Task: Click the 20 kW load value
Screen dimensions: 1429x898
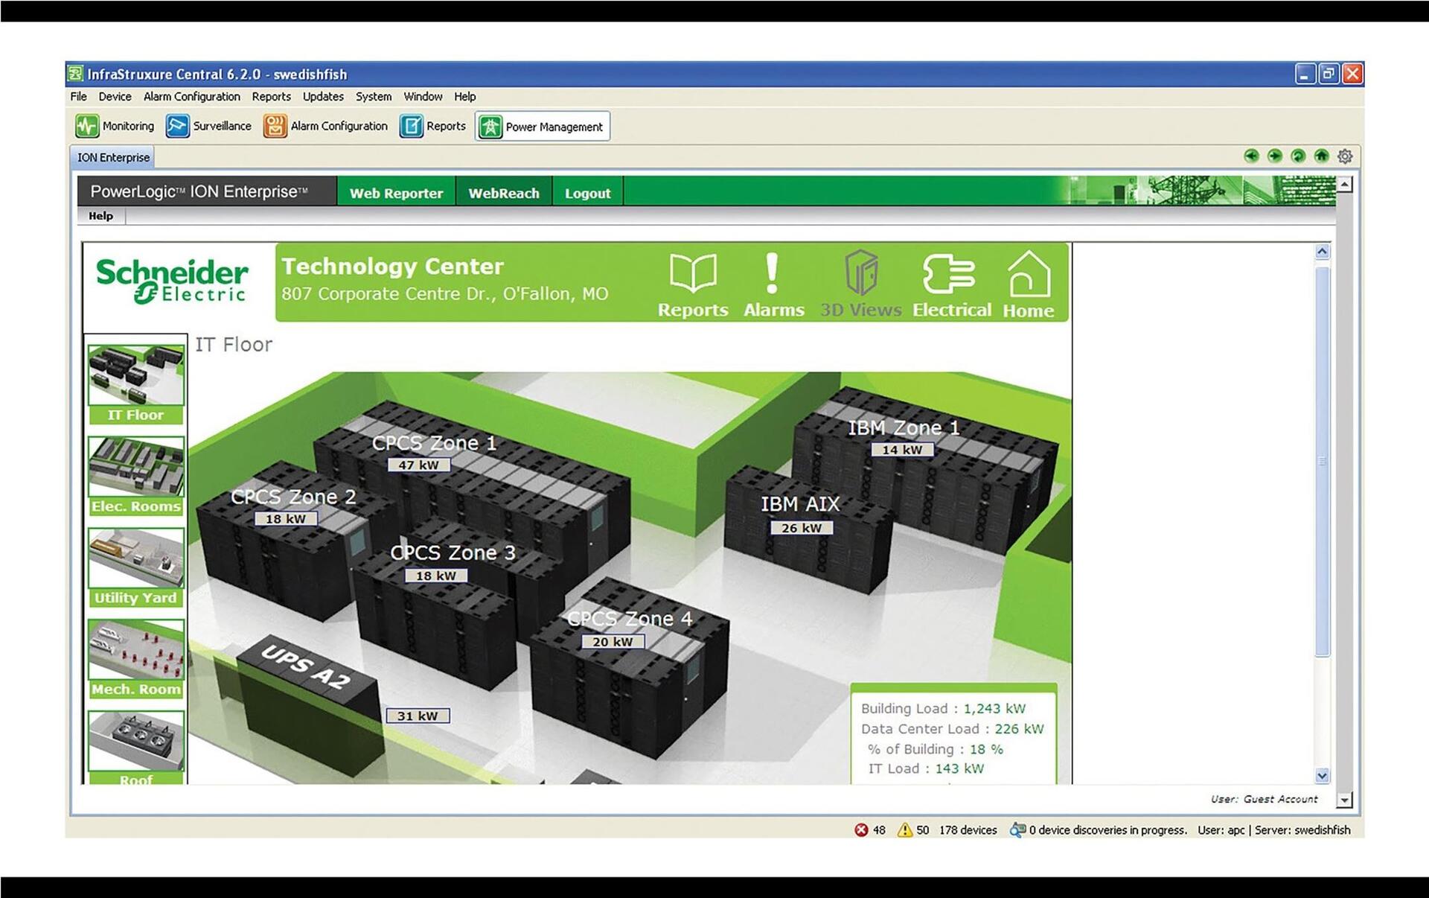Action: [x=613, y=641]
